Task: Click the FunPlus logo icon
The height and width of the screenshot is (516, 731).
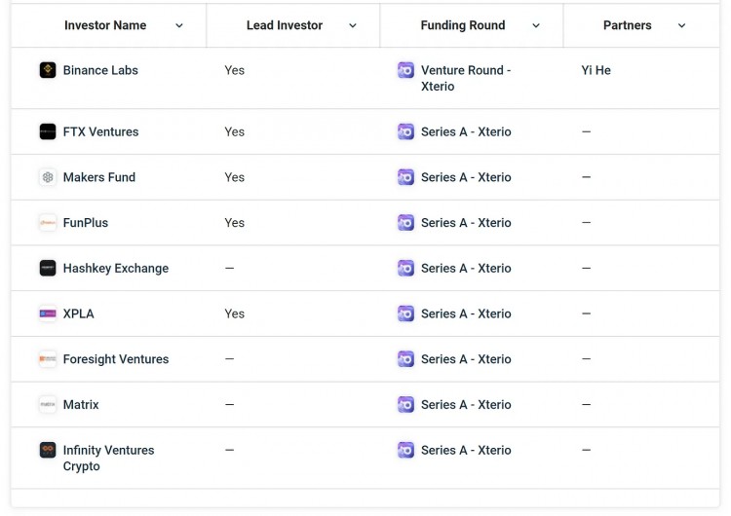Action: point(48,223)
